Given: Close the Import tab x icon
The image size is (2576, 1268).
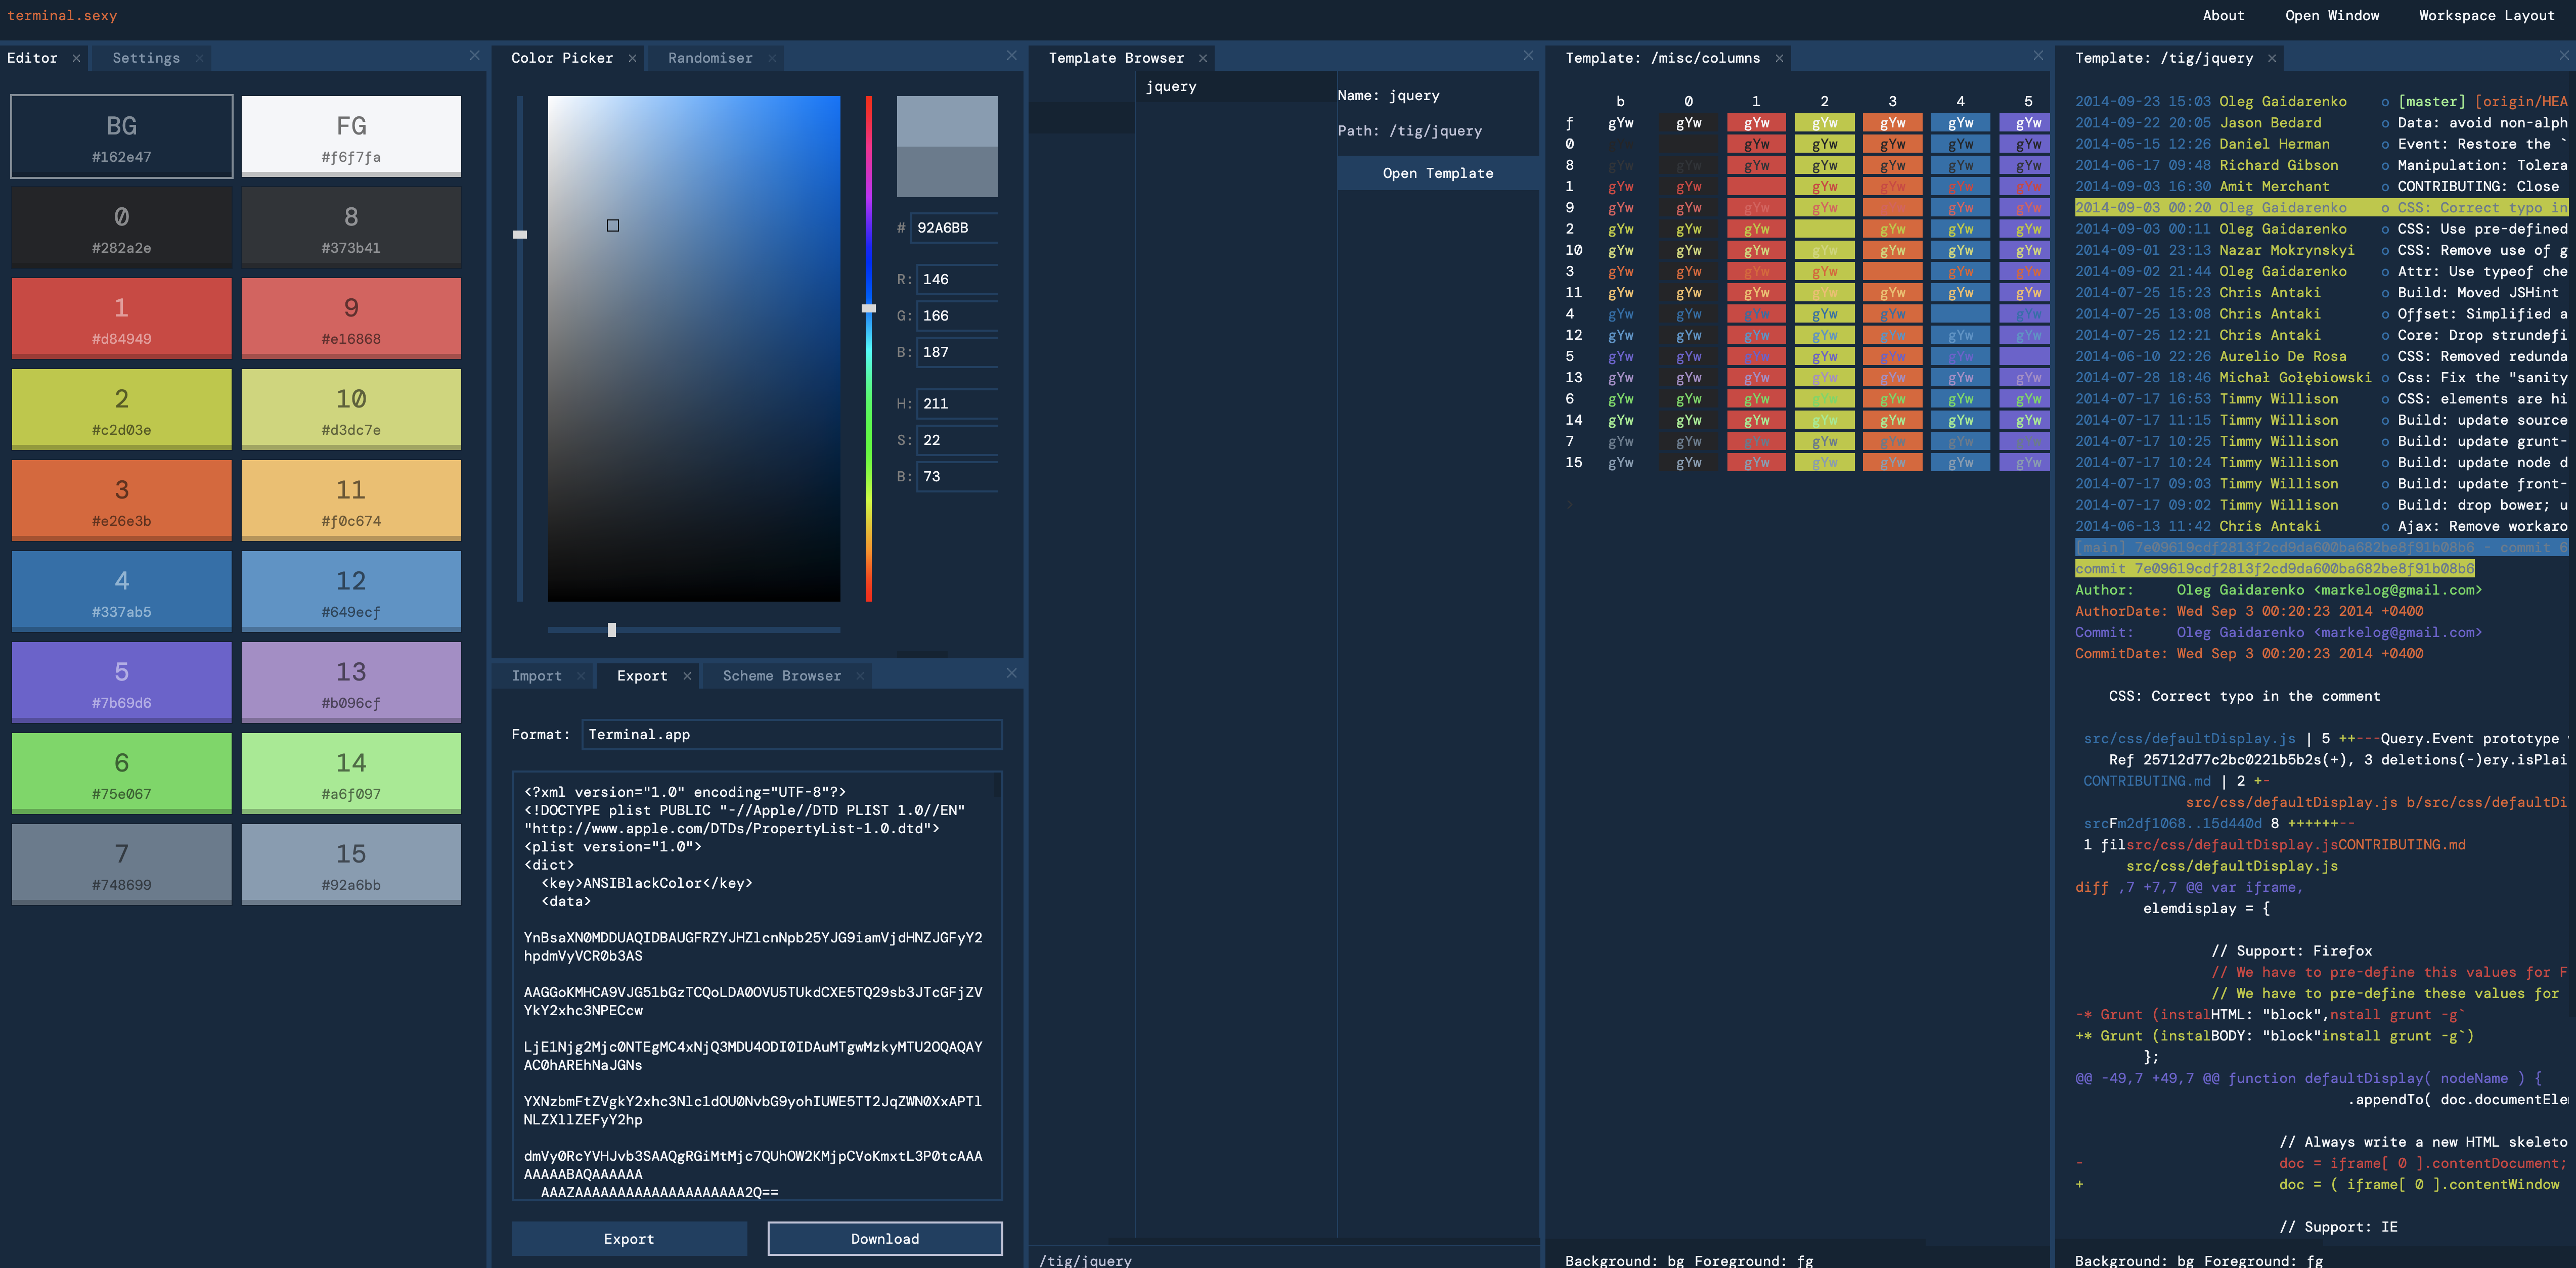Looking at the screenshot, I should pyautogui.click(x=581, y=677).
